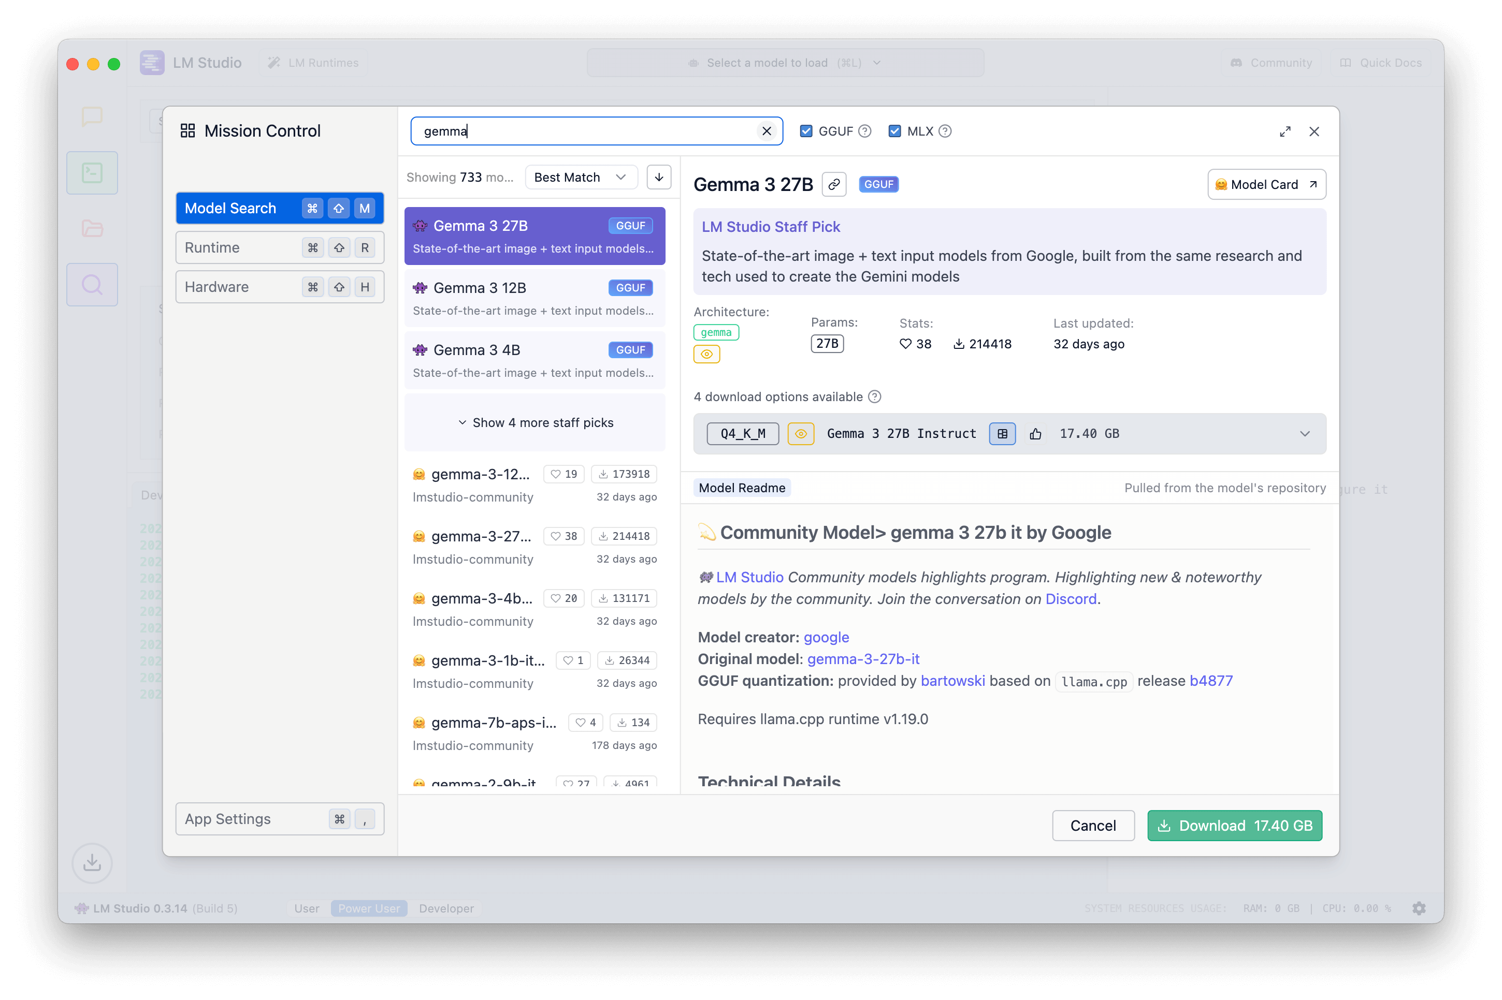Expand Show 4 more staff picks
Image resolution: width=1502 pixels, height=1000 pixels.
click(x=535, y=423)
